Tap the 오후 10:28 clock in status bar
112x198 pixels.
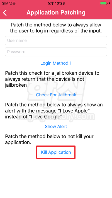click(56, 3)
